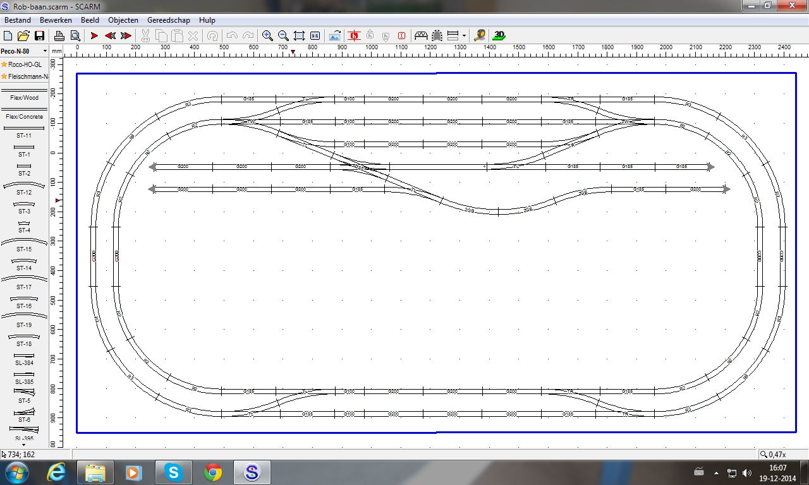Open Print preview icon
This screenshot has height=485, width=809.
(75, 36)
